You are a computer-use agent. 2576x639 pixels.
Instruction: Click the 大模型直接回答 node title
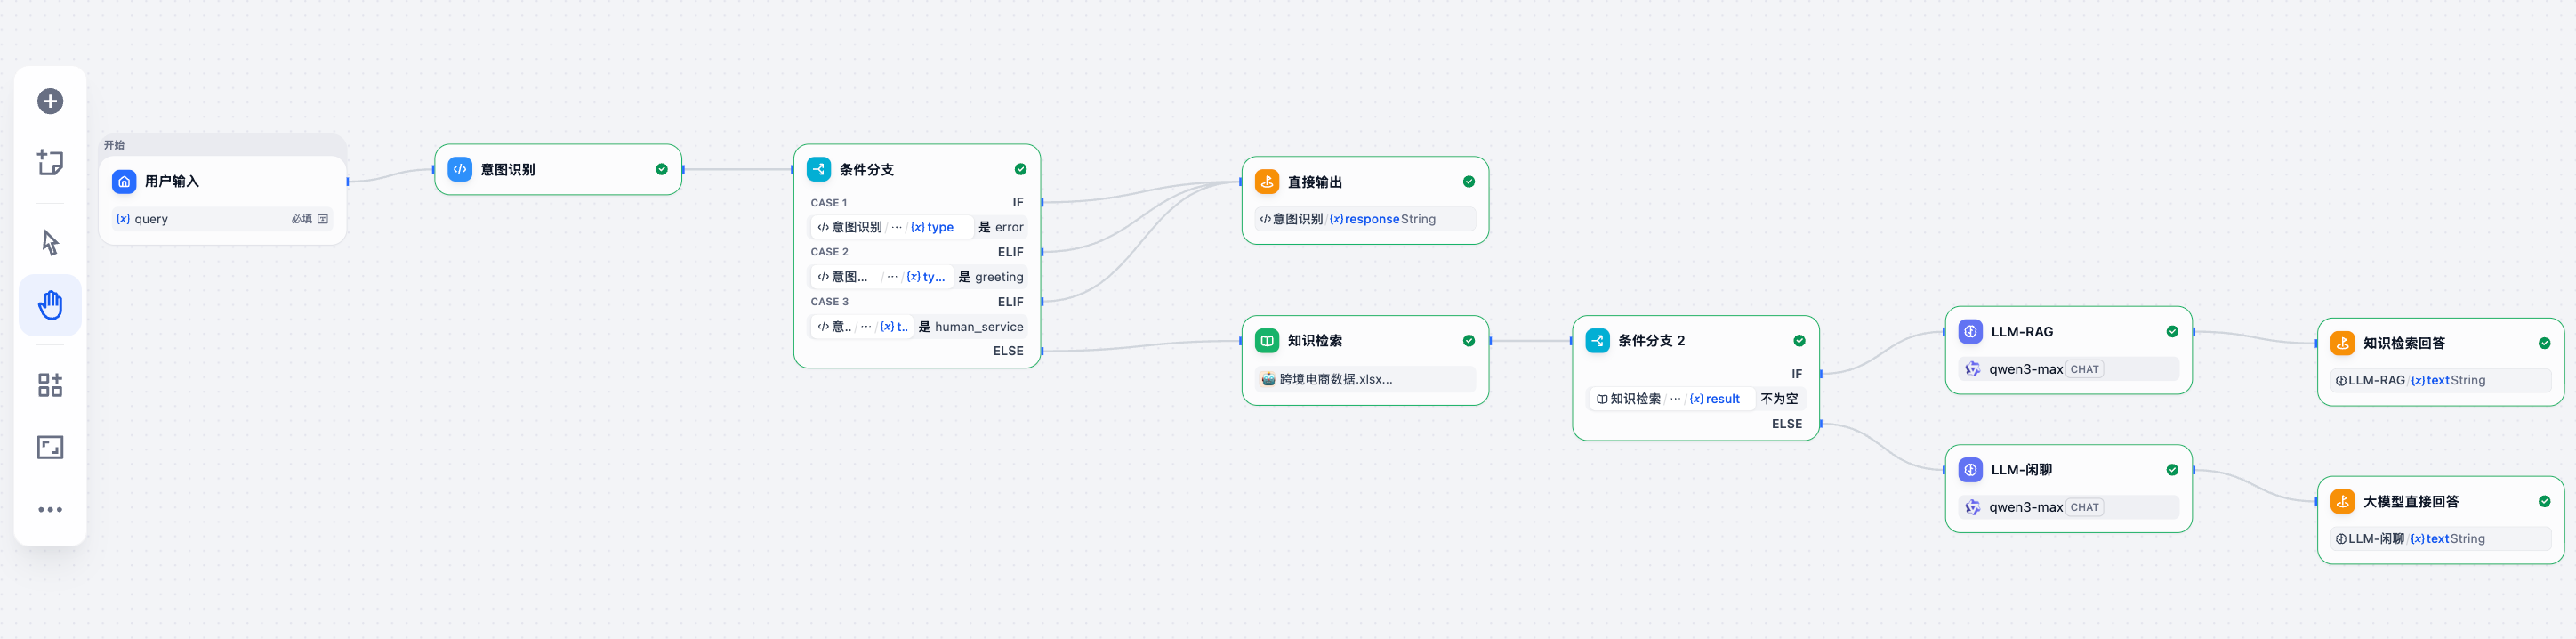[x=2411, y=501]
